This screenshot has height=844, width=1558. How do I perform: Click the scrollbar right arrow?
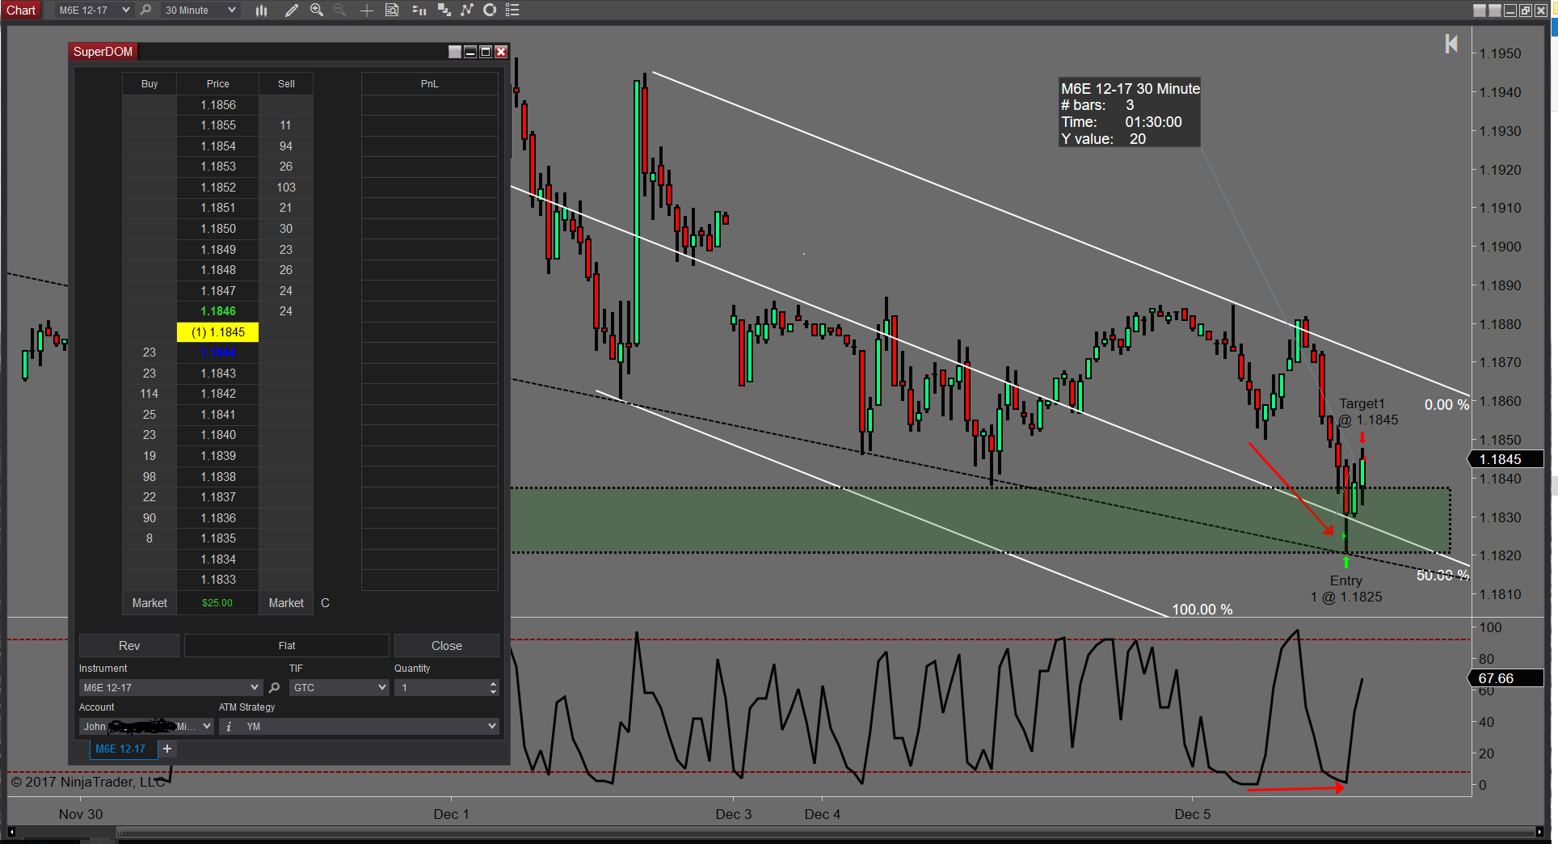coord(1540,831)
